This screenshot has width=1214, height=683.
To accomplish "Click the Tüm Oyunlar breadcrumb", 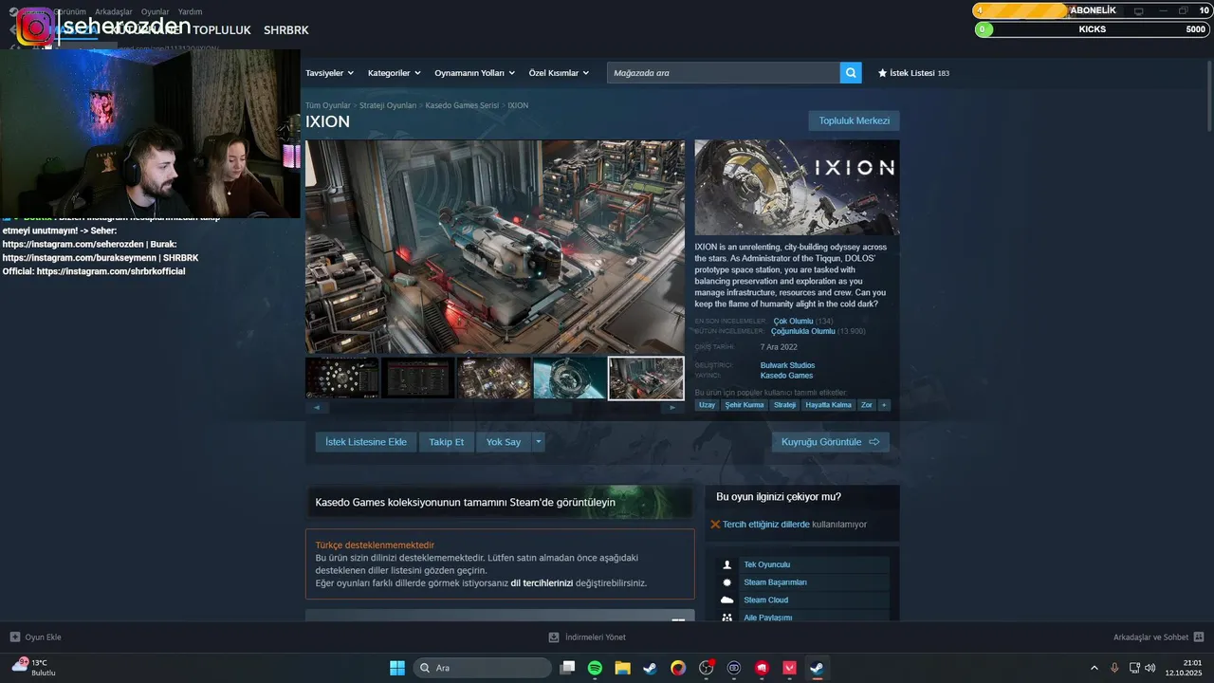I will [x=327, y=105].
